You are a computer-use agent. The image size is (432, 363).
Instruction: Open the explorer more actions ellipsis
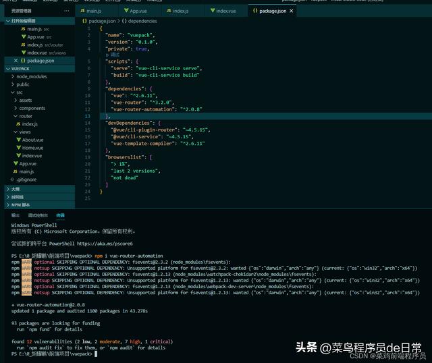[67, 11]
